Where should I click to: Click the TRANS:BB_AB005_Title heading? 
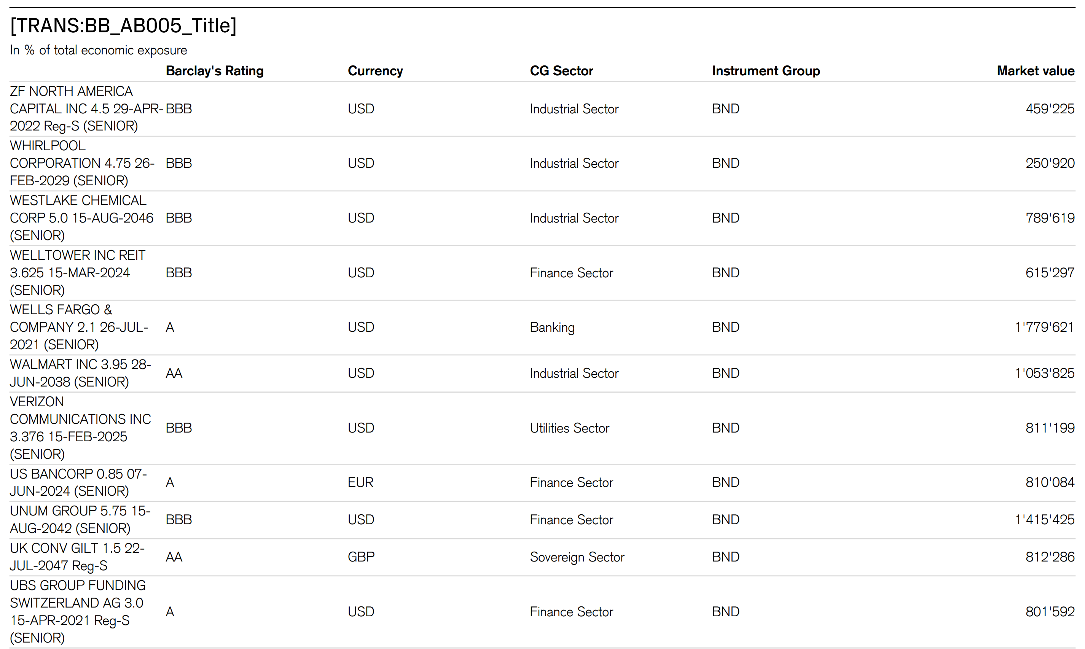pos(123,25)
